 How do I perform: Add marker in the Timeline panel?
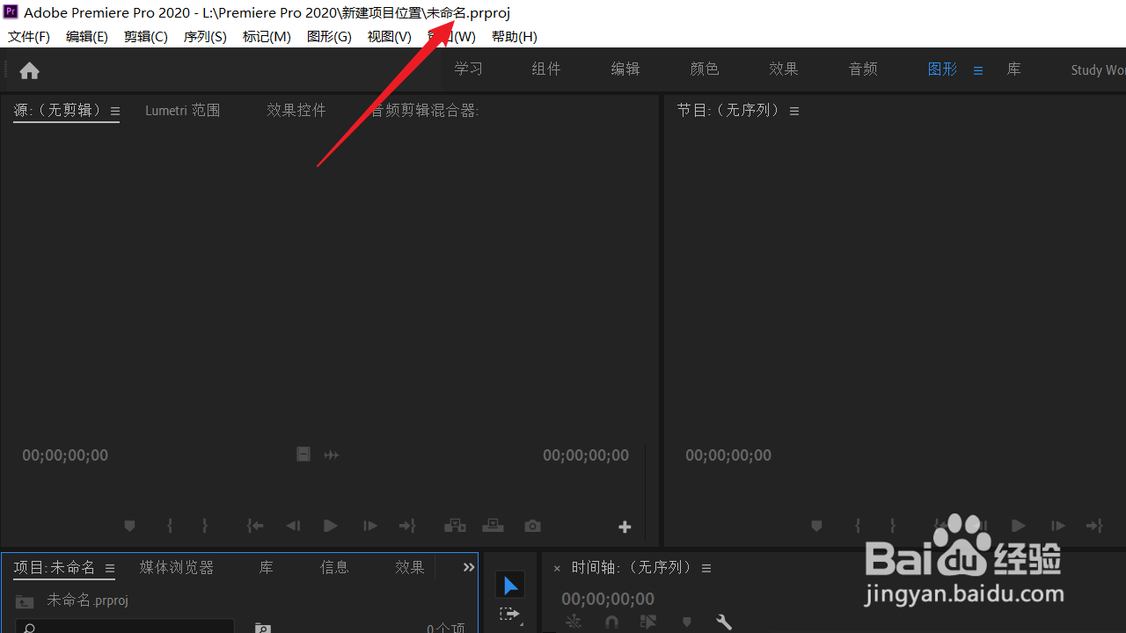(687, 622)
